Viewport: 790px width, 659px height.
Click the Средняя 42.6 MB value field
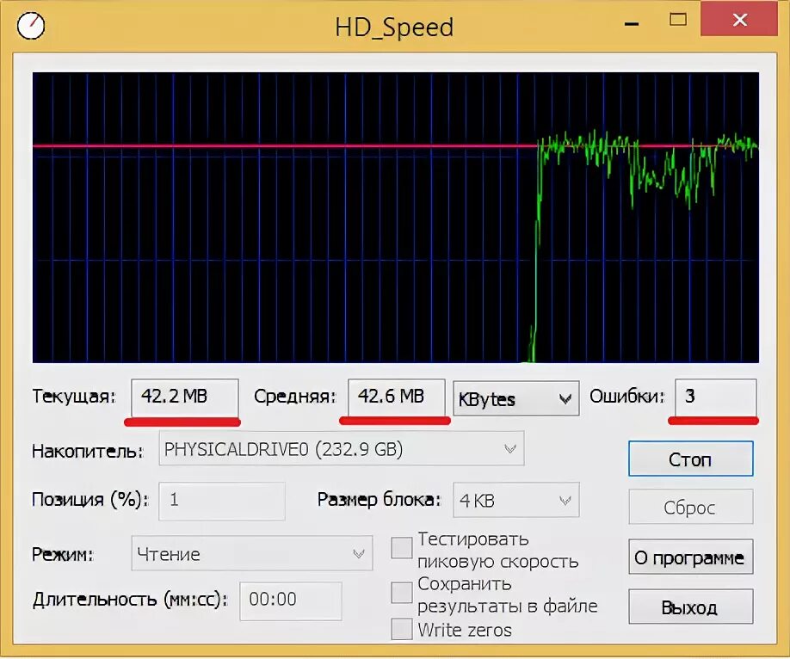pos(397,397)
